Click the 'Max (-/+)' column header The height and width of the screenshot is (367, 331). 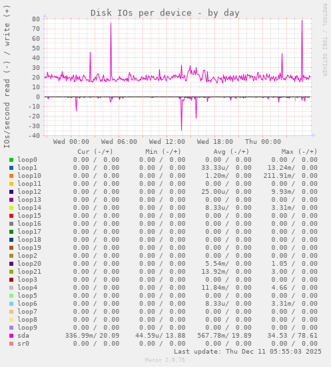tap(299, 152)
